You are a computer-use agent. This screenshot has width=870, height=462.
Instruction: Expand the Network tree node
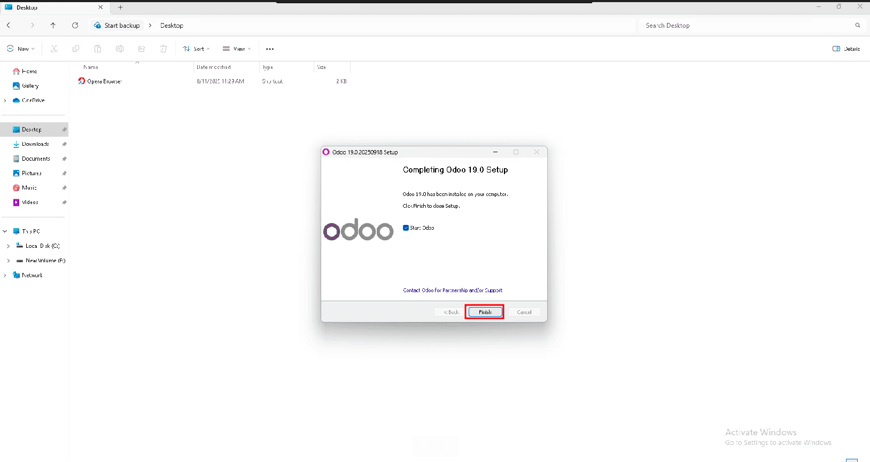[5, 275]
